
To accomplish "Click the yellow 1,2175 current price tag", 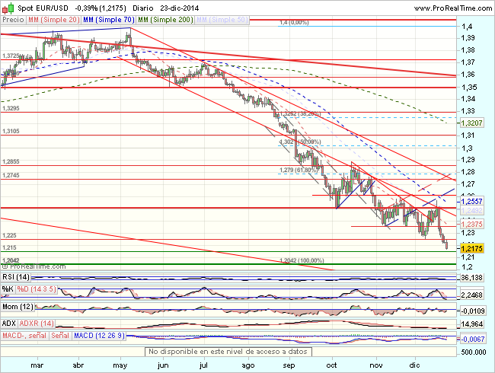I will pyautogui.click(x=472, y=248).
